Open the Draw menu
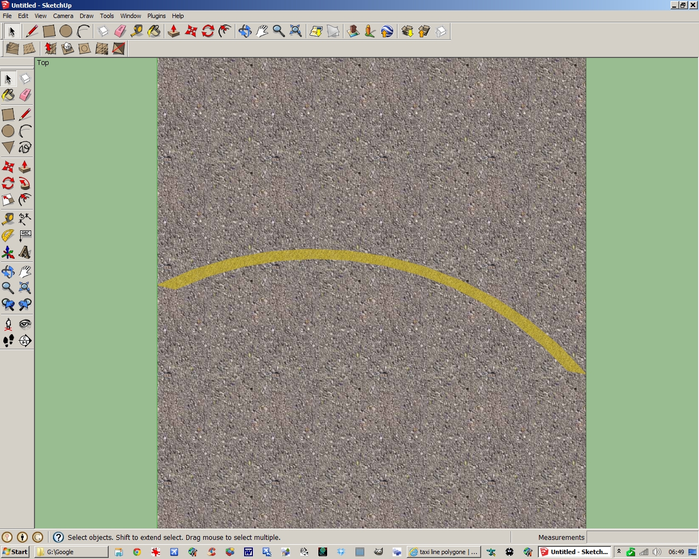The height and width of the screenshot is (559, 699). click(86, 16)
